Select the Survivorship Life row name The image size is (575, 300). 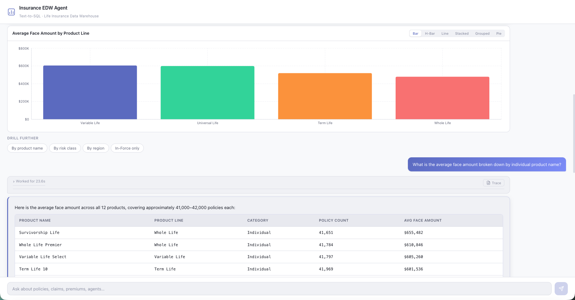[x=39, y=232]
